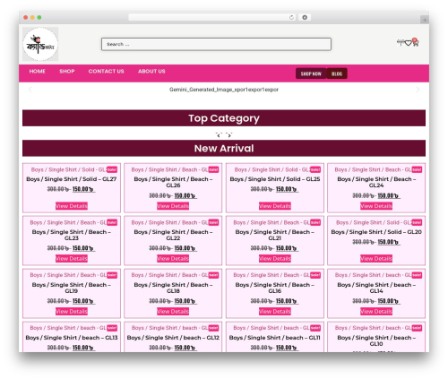Open product title Beach – GL18
Image resolution: width=448 pixels, height=379 pixels.
click(173, 288)
